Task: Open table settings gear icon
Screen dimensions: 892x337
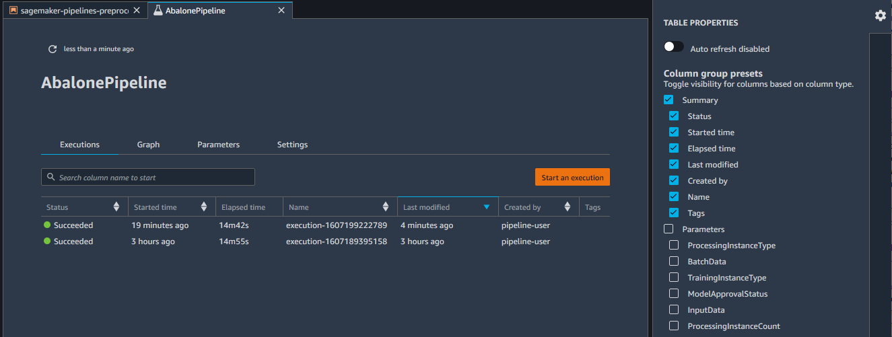Action: coord(880,15)
